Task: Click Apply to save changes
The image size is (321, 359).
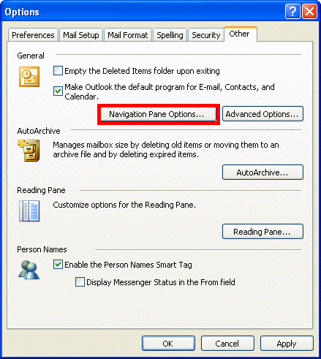Action: tap(287, 344)
